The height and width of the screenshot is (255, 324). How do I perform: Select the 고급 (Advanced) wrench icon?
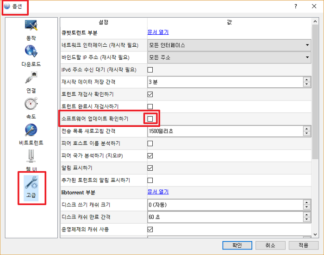(x=31, y=182)
